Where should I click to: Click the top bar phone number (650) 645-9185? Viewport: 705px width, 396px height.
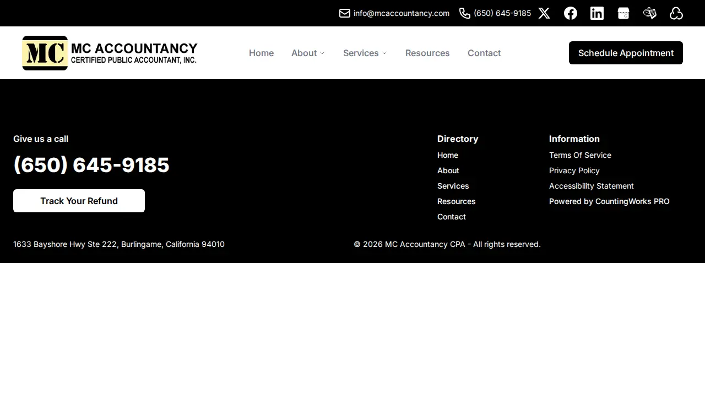pos(502,13)
